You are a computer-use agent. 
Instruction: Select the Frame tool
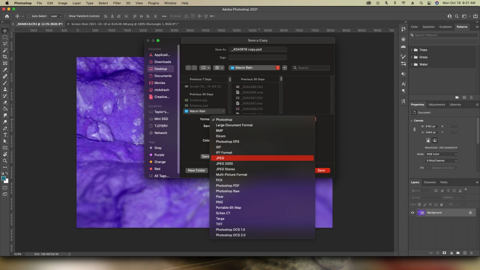coord(5,63)
